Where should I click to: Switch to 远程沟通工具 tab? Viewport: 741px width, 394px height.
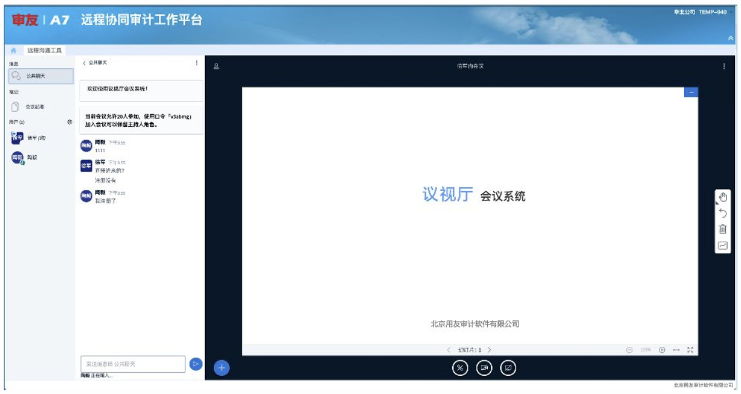click(44, 51)
